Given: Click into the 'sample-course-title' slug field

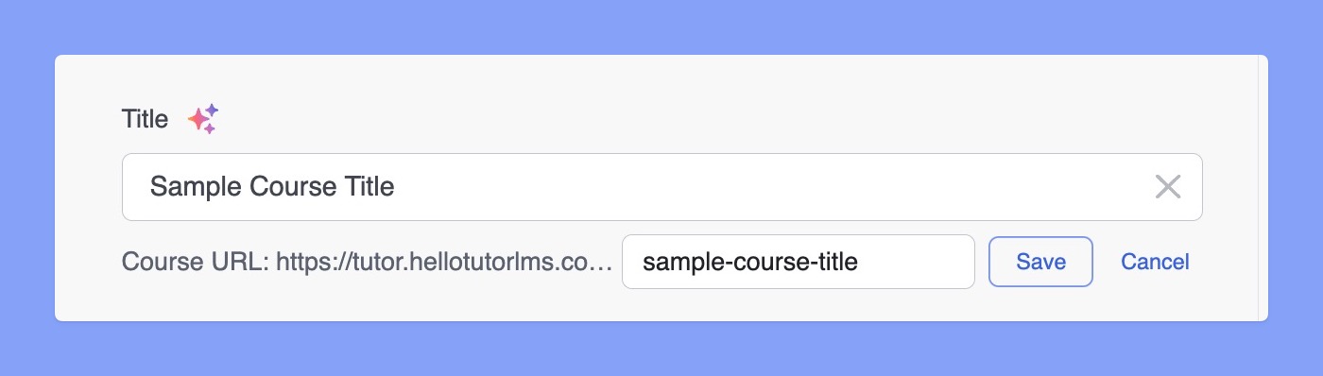Looking at the screenshot, I should coord(798,262).
